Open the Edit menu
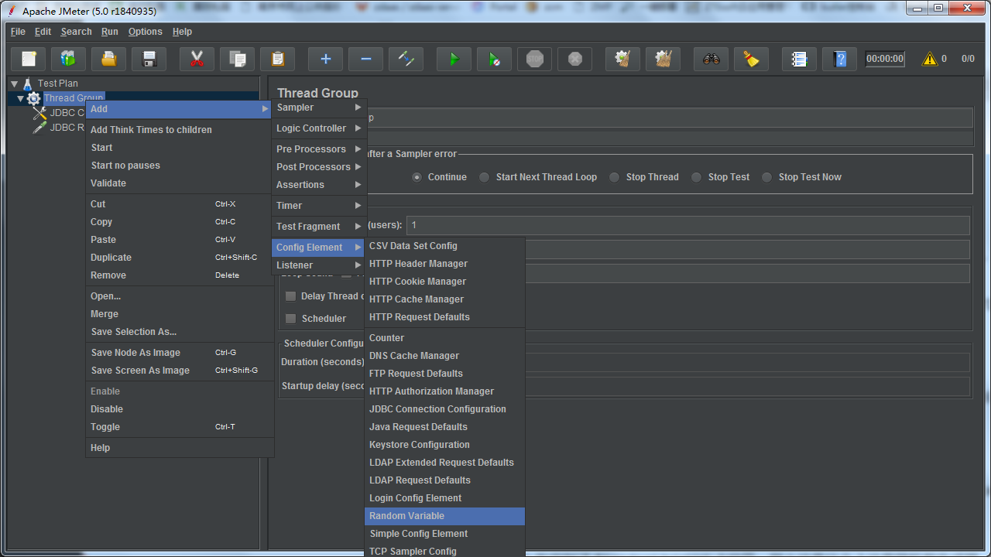 pos(43,32)
